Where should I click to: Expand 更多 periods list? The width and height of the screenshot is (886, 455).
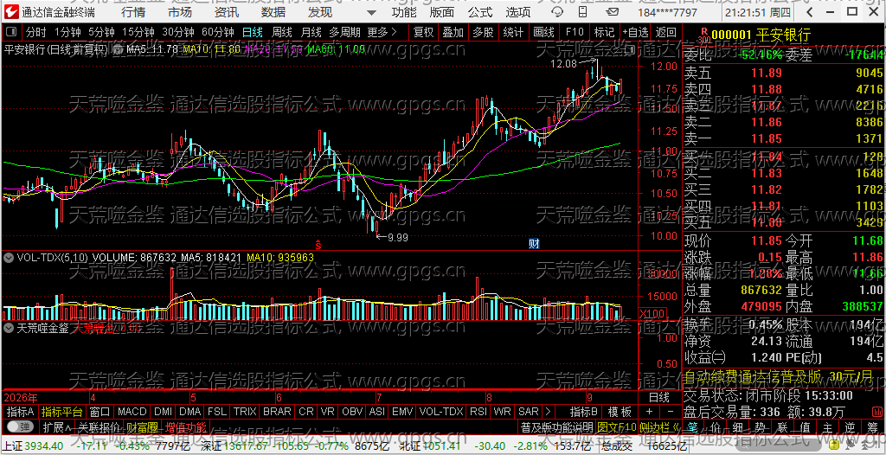[x=382, y=32]
